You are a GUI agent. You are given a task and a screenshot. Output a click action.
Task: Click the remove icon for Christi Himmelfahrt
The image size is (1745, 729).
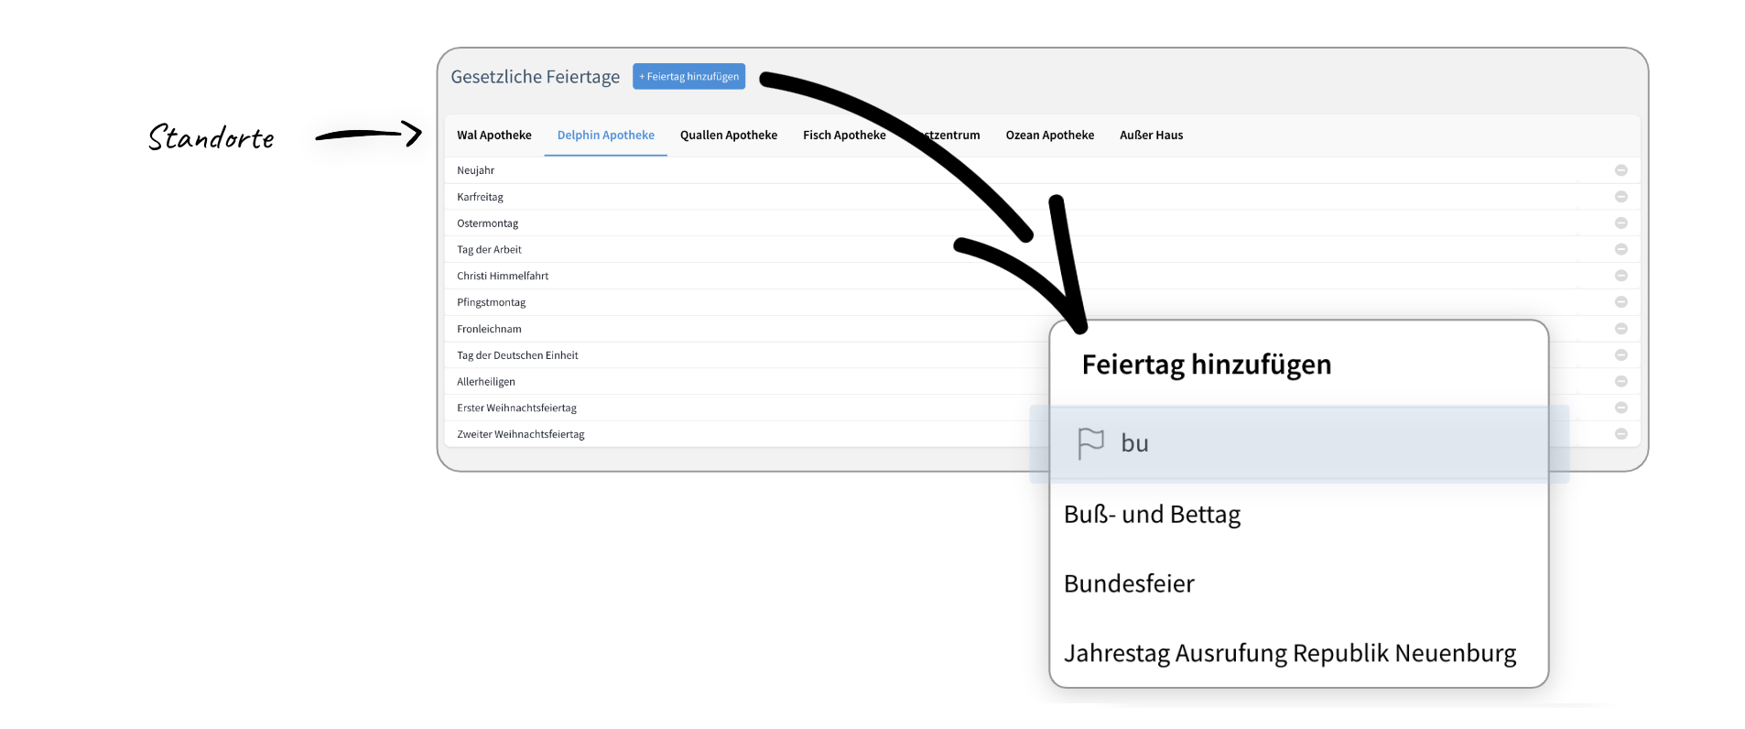[x=1620, y=276]
